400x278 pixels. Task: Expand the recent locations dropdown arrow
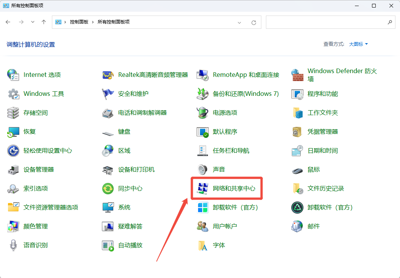(33, 22)
